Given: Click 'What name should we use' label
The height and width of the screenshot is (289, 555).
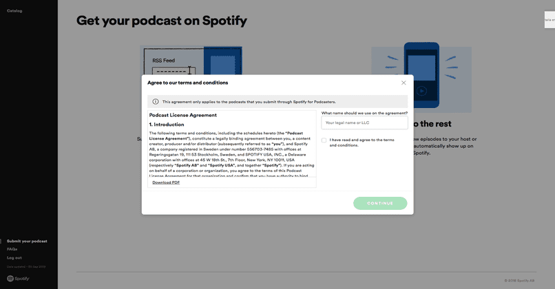Looking at the screenshot, I should (x=364, y=114).
